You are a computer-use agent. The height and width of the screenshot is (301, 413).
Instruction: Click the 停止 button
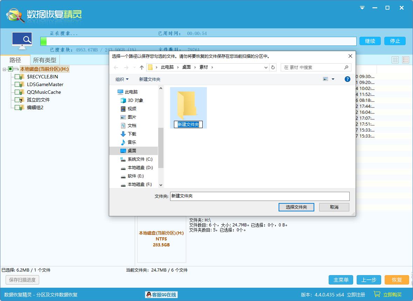[x=395, y=41]
